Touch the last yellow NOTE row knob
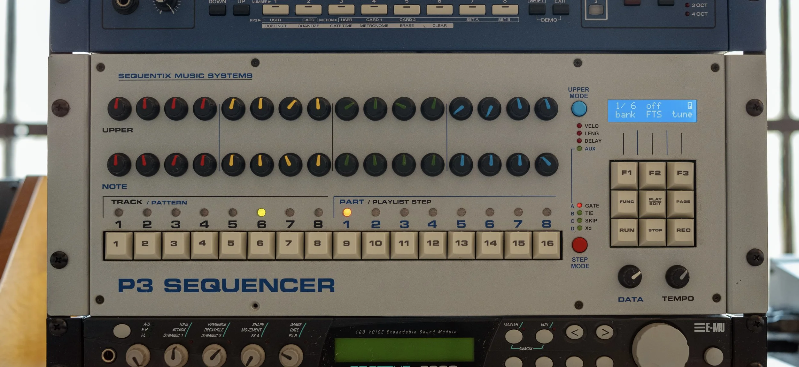This screenshot has height=367, width=799. pyautogui.click(x=319, y=165)
